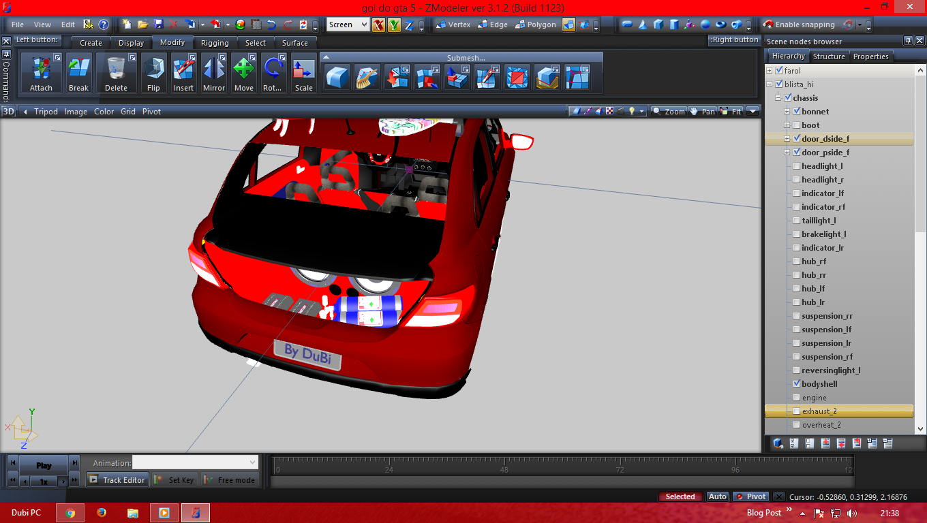Select the Scale tool
This screenshot has height=523, width=927.
click(303, 73)
